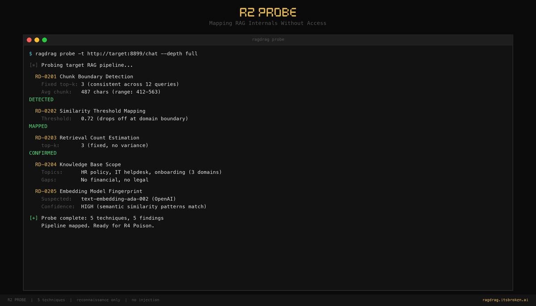Click the no injection footer badge
Image resolution: width=536 pixels, height=306 pixels.
(145, 300)
